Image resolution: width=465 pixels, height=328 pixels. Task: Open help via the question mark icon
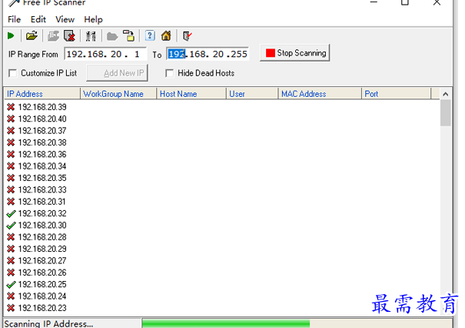point(150,35)
